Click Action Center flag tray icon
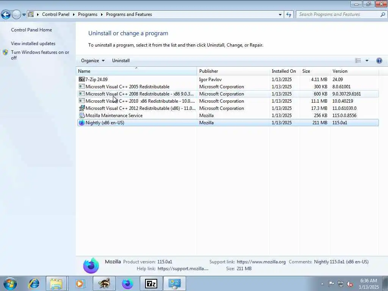 coord(331,283)
